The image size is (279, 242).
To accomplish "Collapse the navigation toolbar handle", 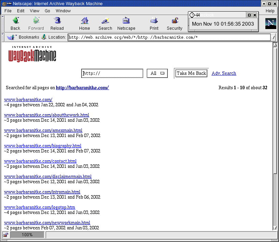I will click(3, 24).
